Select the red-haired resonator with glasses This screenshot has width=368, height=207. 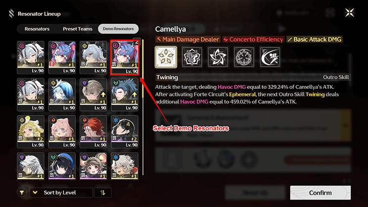point(93,131)
